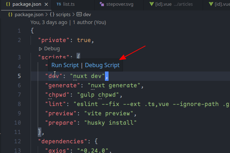Screen dimensions: 230x153
Task: Click the "husky install" value
Action: pyautogui.click(x=110, y=123)
